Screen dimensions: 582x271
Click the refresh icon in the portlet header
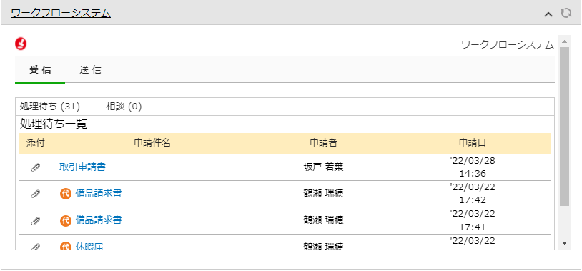tap(566, 14)
